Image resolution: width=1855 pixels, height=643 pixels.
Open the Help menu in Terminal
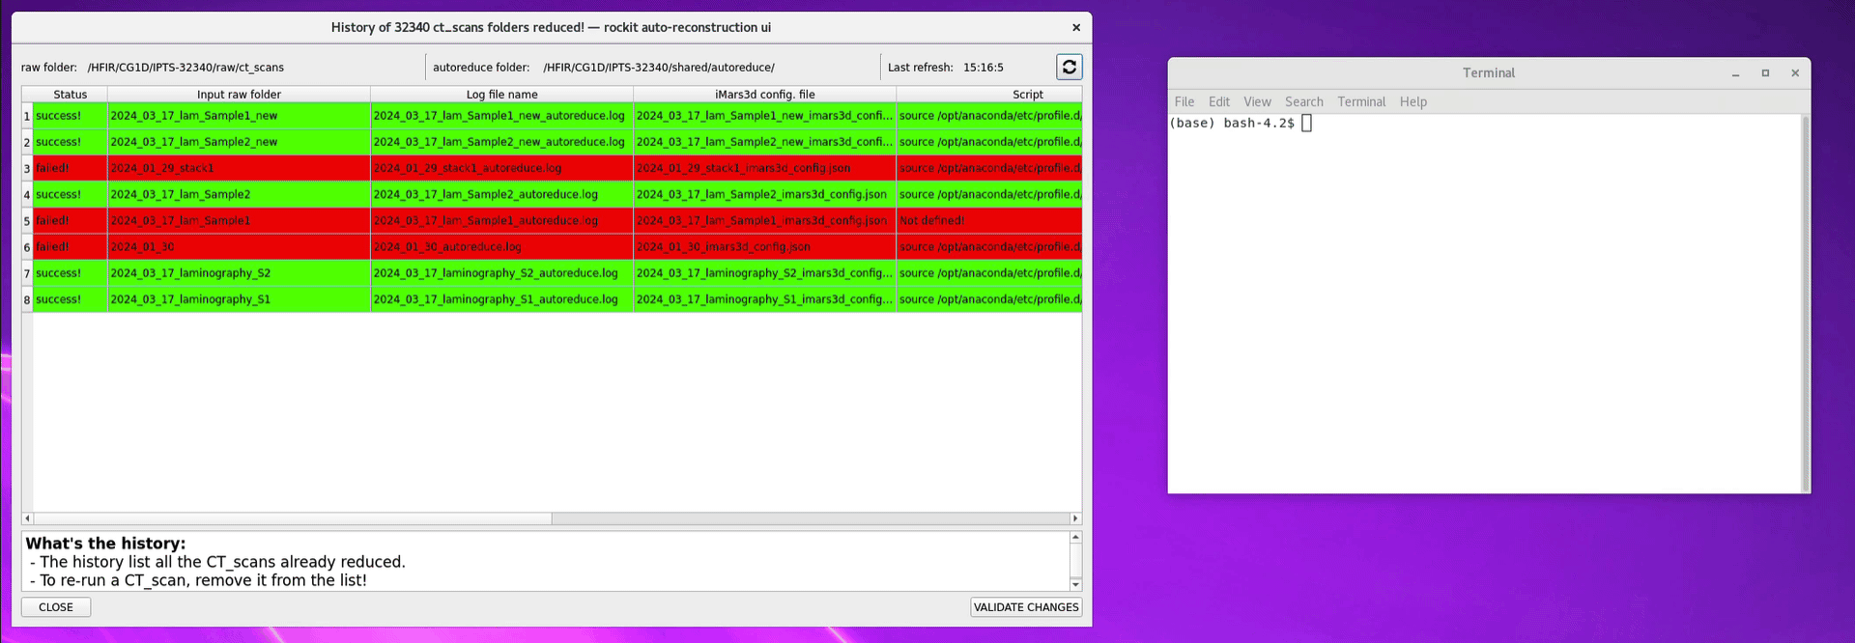pyautogui.click(x=1413, y=101)
